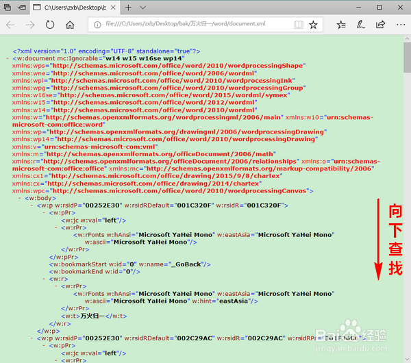Show tab previews chevron
411x363 pixels.
coord(142,8)
